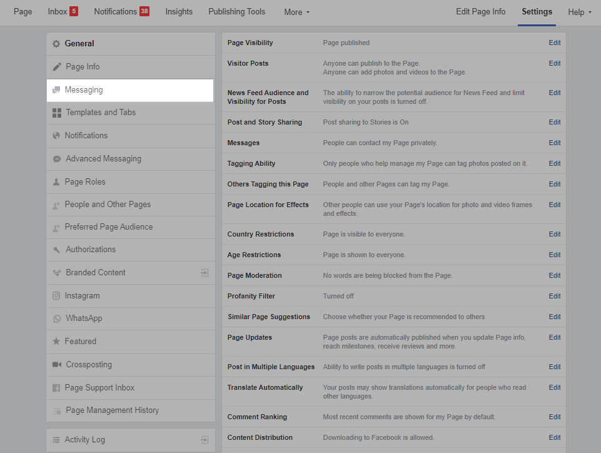601x453 pixels.
Task: Click the Notifications globe icon in sidebar
Action: 57,136
